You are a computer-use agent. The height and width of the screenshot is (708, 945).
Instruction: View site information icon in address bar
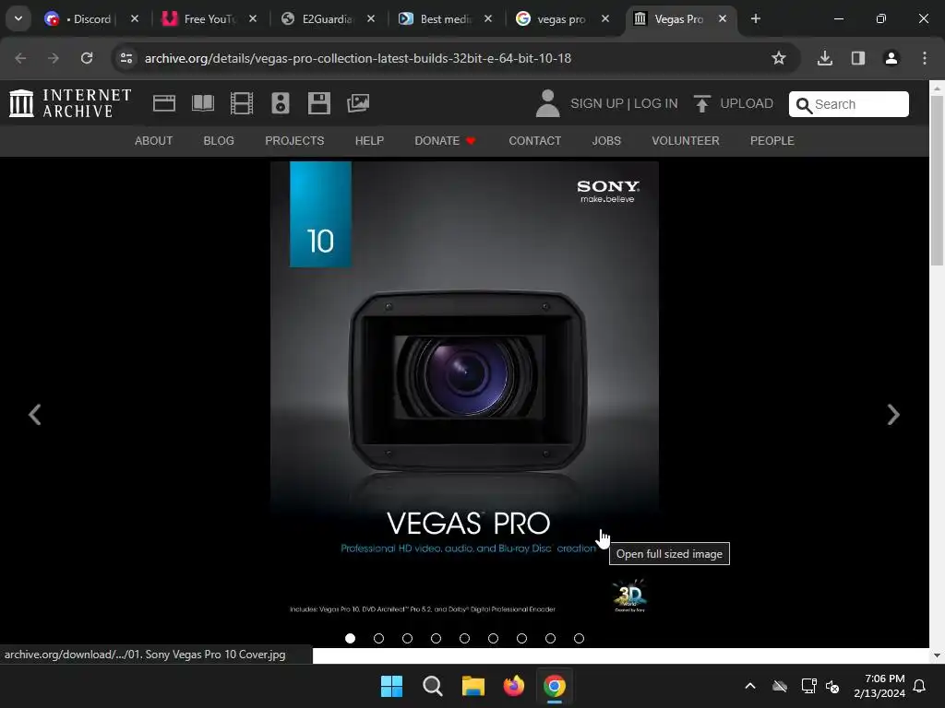(x=126, y=58)
